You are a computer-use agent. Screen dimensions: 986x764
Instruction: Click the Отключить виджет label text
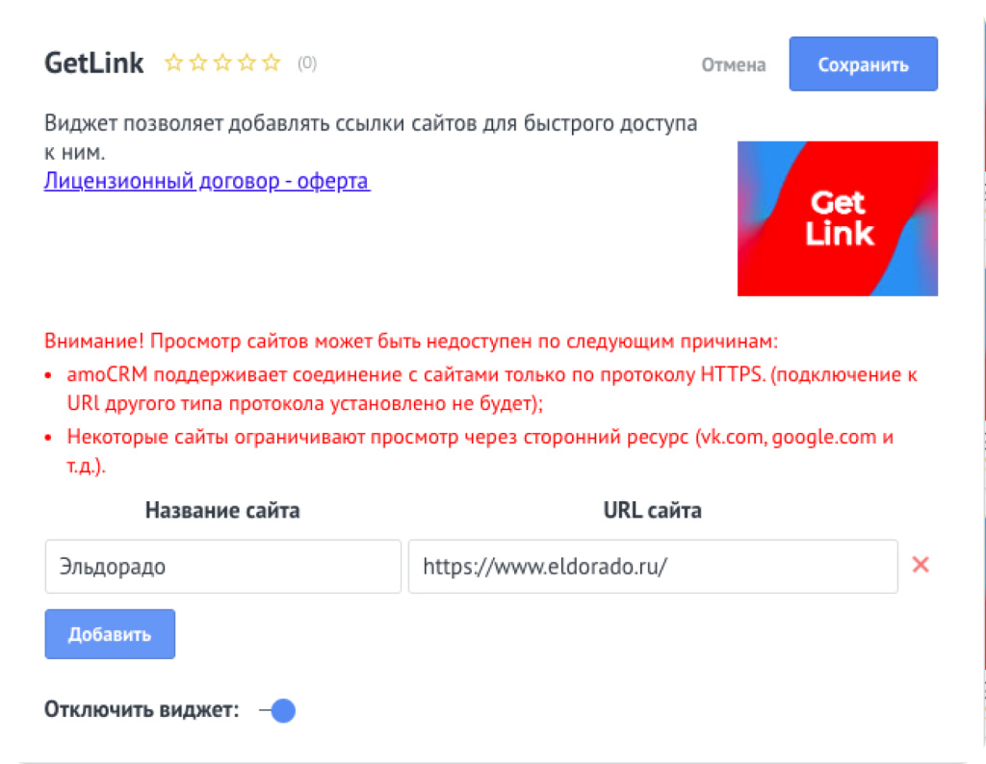pyautogui.click(x=143, y=710)
